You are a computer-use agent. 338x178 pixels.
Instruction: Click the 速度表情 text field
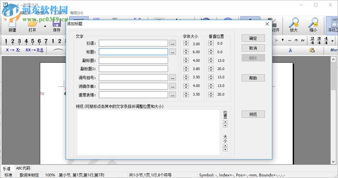pos(133,95)
